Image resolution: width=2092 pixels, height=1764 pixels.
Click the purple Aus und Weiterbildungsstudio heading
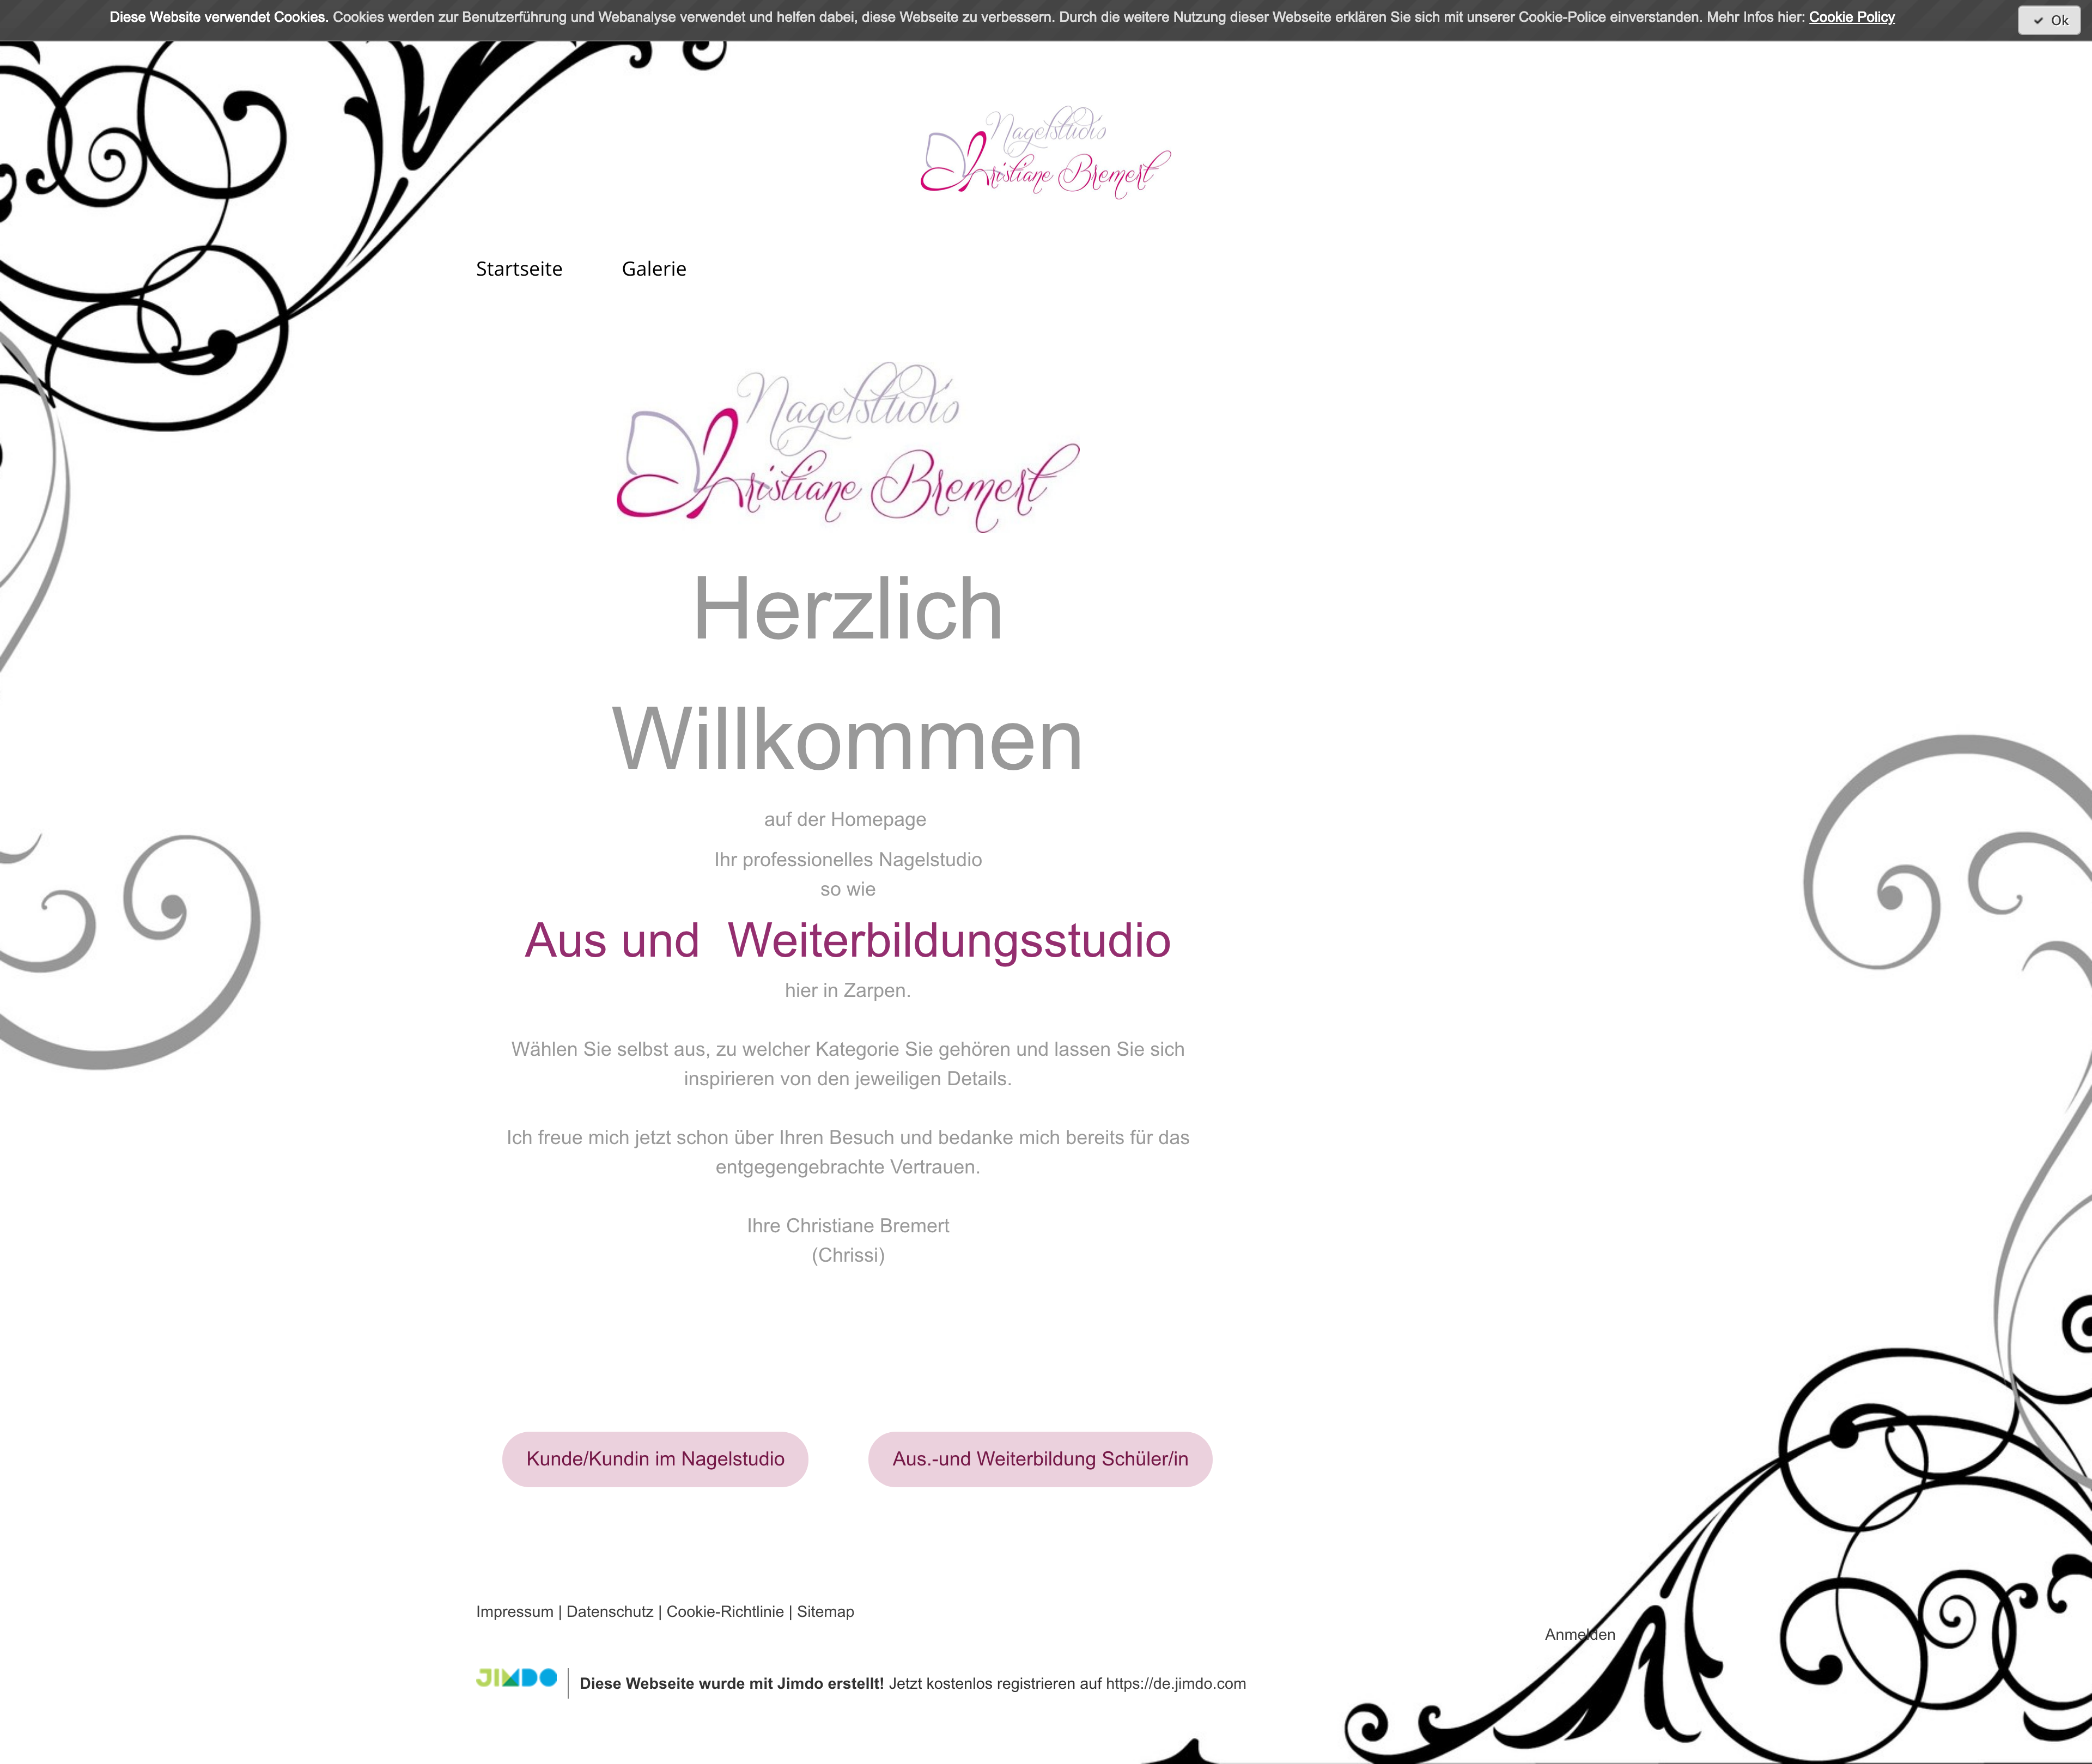click(847, 940)
